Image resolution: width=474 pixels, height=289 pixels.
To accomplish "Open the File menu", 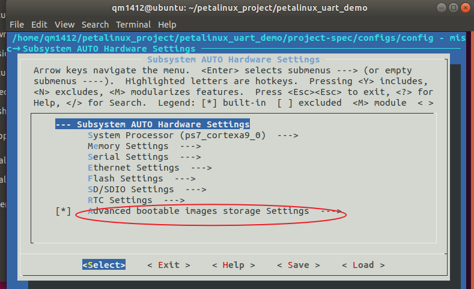I will tap(17, 25).
